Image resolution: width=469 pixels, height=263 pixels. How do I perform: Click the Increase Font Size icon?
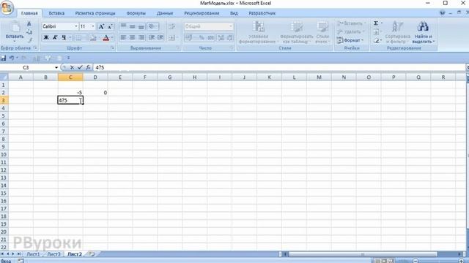101,26
